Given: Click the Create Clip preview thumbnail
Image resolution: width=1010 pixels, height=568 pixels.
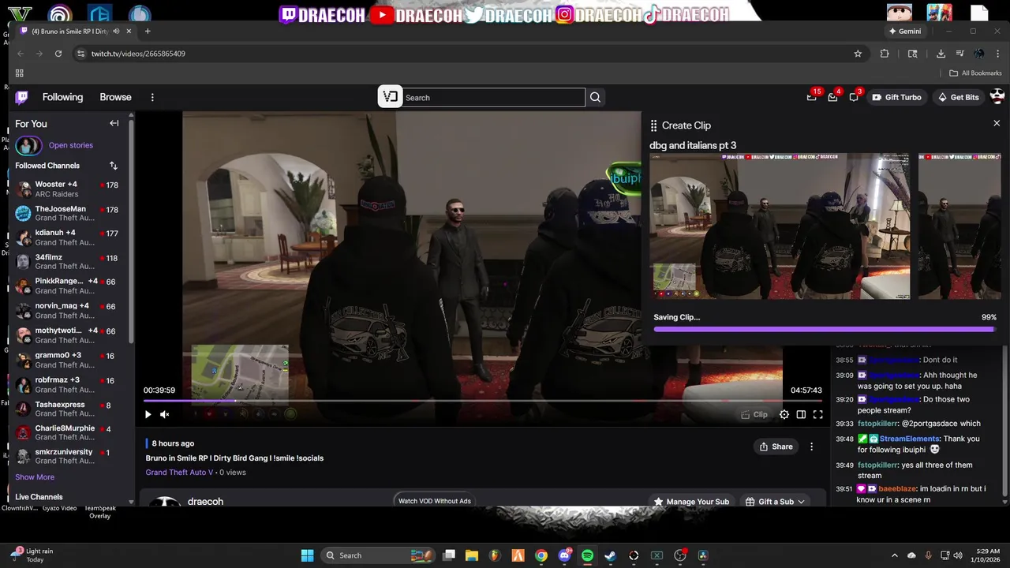Looking at the screenshot, I should [x=780, y=226].
